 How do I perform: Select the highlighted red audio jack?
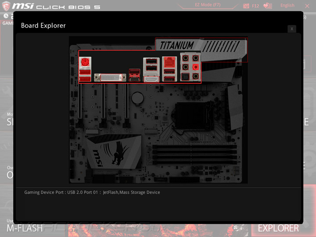tap(195, 67)
